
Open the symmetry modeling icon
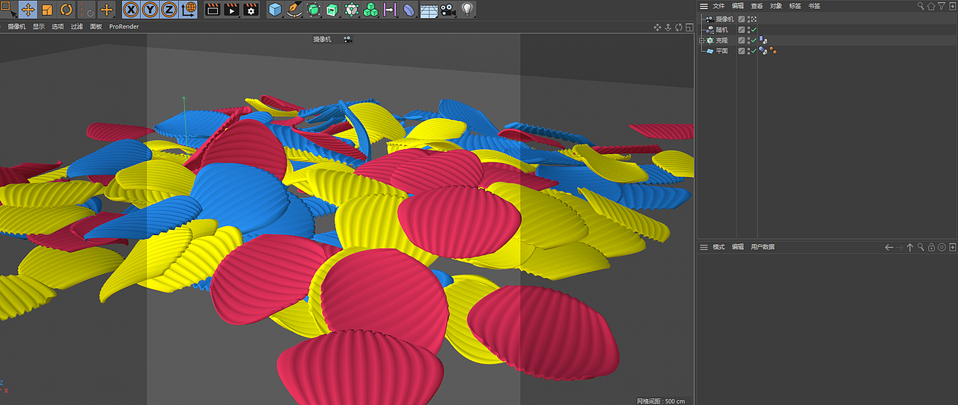[x=389, y=10]
